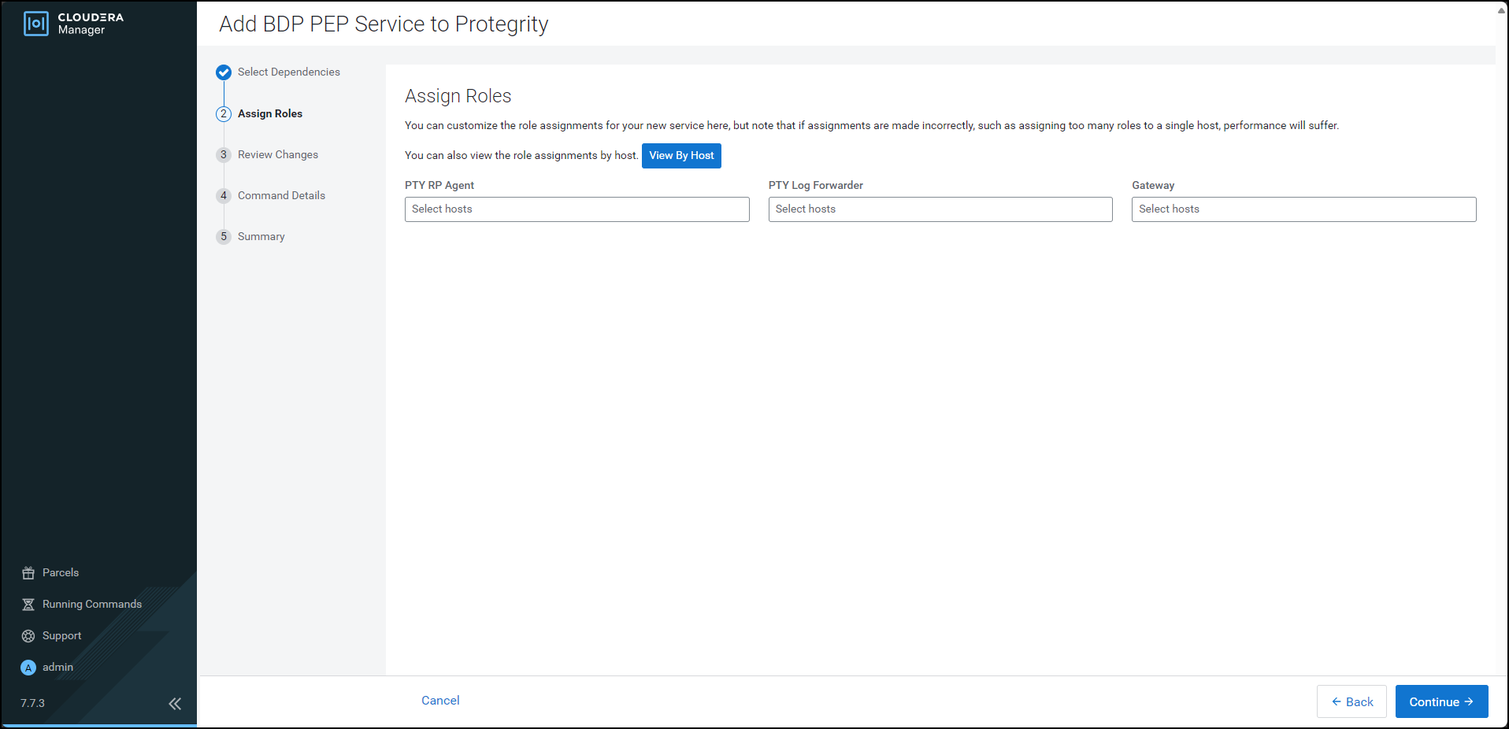Click the completed checkmark step icon
Image resolution: width=1509 pixels, height=729 pixels.
[x=224, y=72]
